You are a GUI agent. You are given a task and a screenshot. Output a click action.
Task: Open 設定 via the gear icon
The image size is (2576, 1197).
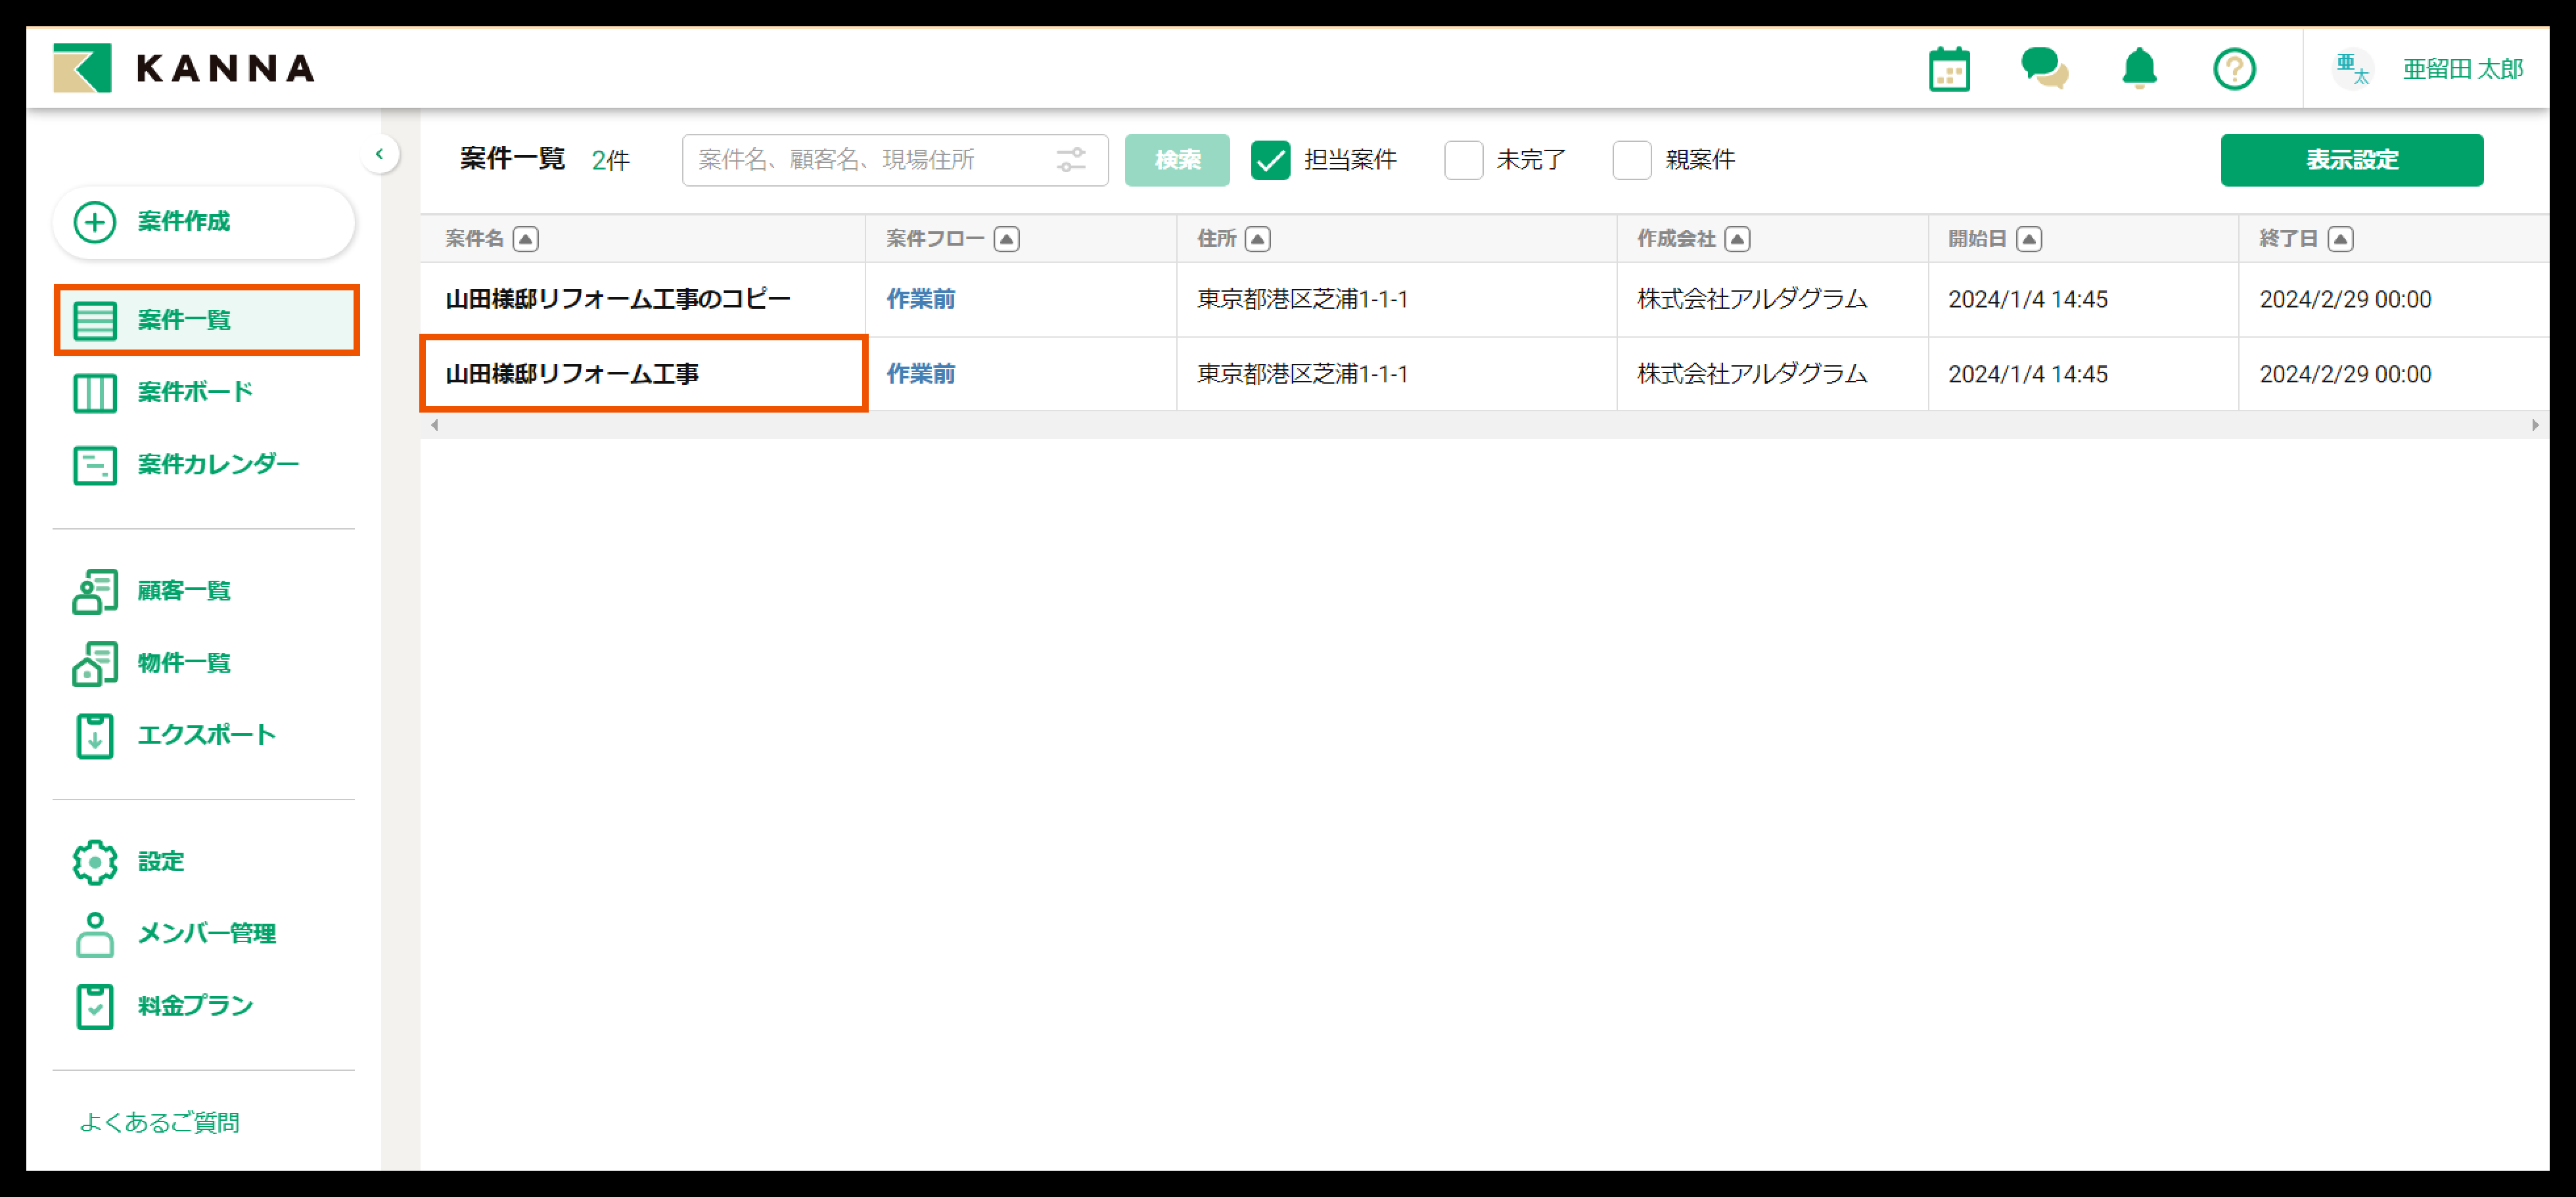pos(95,861)
